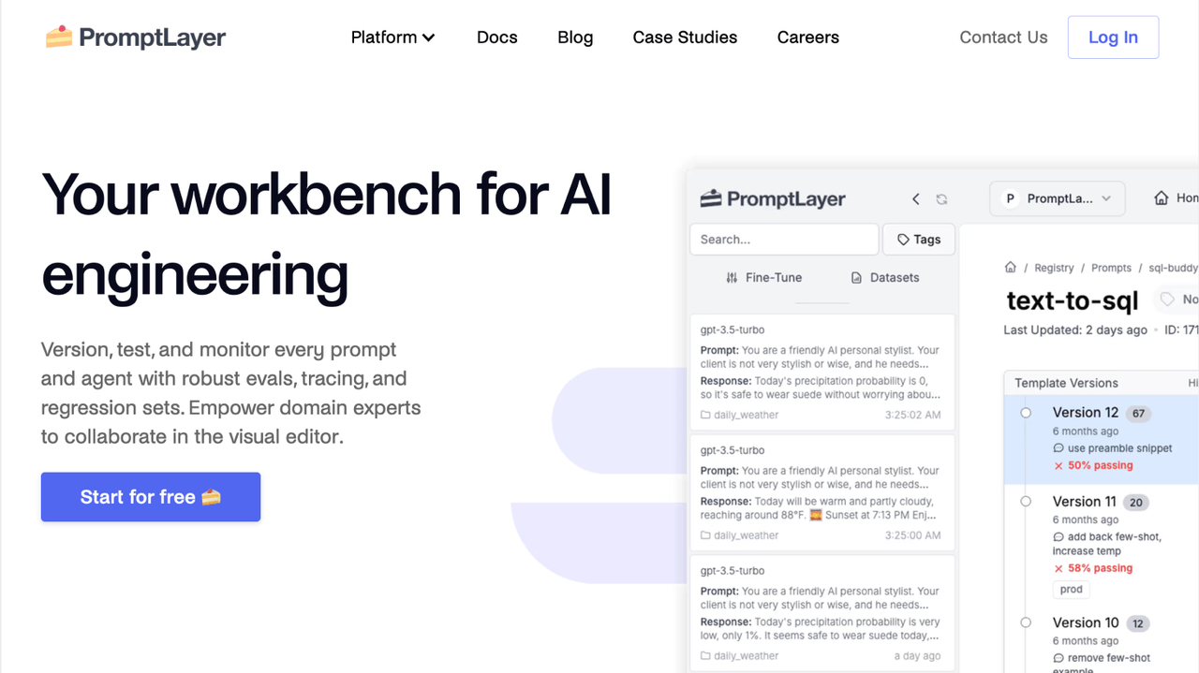Open the Docs page
The image size is (1199, 673).
point(496,37)
